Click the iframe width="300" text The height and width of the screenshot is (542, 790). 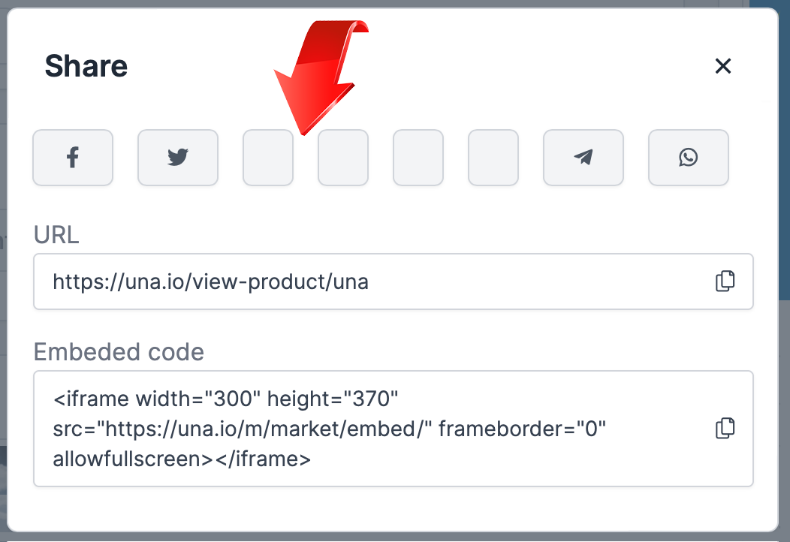point(156,397)
